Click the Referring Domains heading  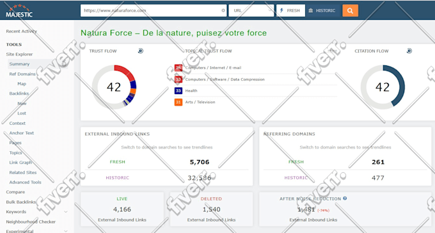[289, 134]
